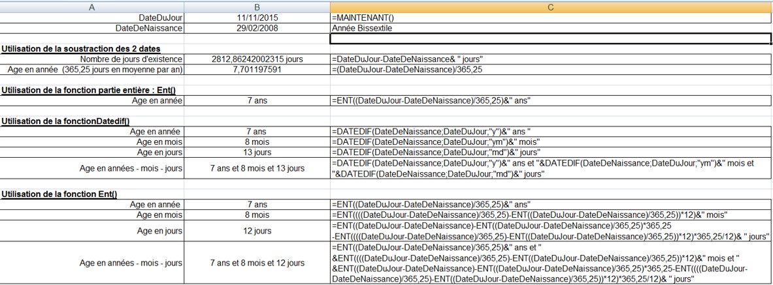
Task: Select the Année Bissextile cell
Action: click(x=551, y=28)
